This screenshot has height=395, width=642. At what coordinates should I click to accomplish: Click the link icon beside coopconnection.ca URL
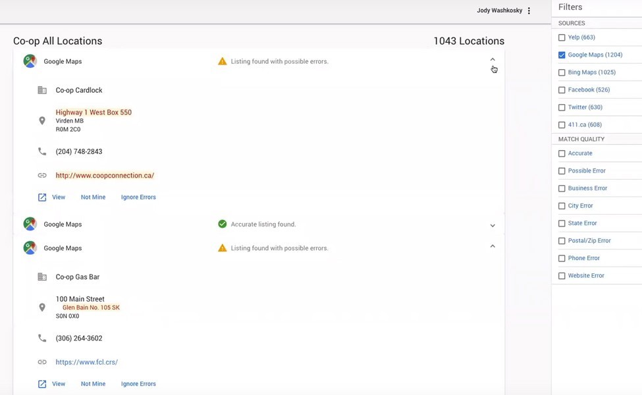pos(42,175)
